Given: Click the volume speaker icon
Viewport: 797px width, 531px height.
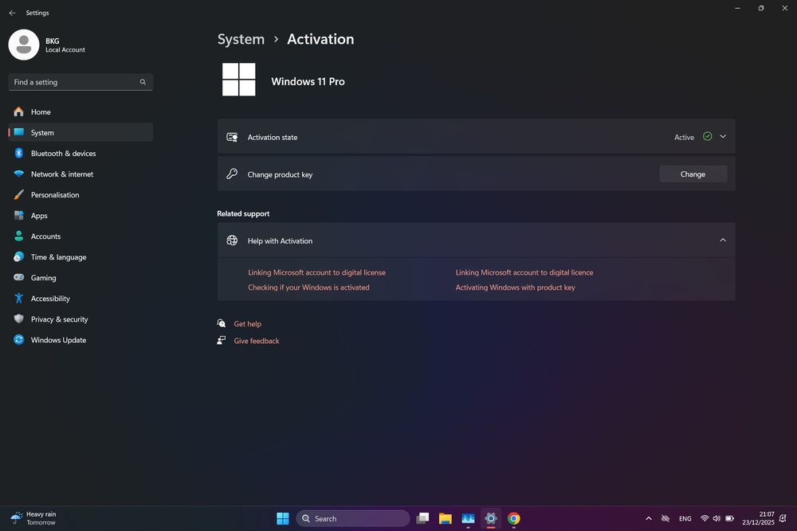Looking at the screenshot, I should (x=717, y=518).
